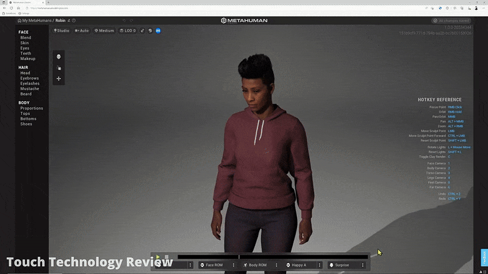Click the browser refresh button
The height and width of the screenshot is (274, 488).
pyautogui.click(x=11, y=8)
